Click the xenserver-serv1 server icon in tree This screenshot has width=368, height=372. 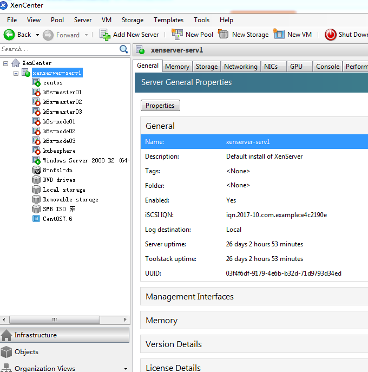click(26, 73)
